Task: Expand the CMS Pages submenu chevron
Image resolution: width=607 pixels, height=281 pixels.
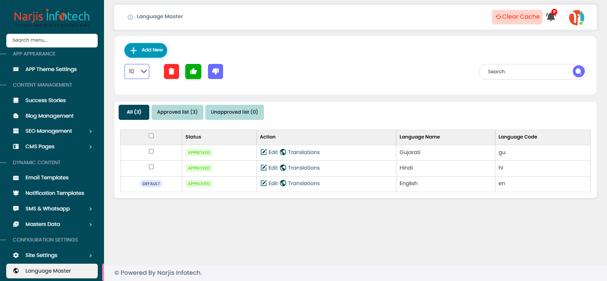Action: click(91, 147)
